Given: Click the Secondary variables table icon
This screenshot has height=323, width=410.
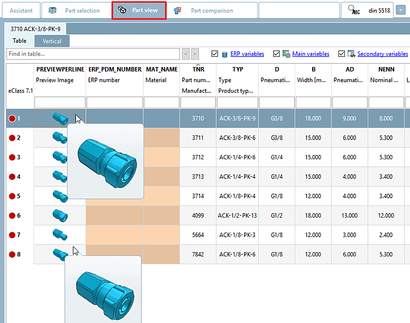Looking at the screenshot, I should coord(352,54).
